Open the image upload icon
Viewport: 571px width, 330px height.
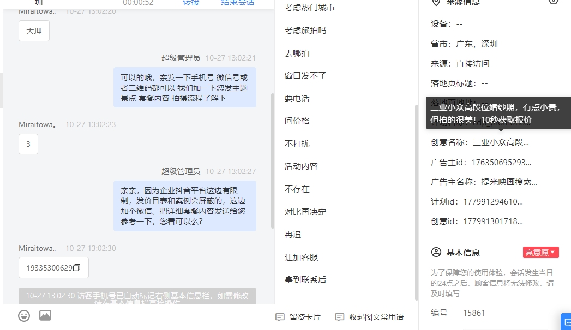(x=45, y=315)
